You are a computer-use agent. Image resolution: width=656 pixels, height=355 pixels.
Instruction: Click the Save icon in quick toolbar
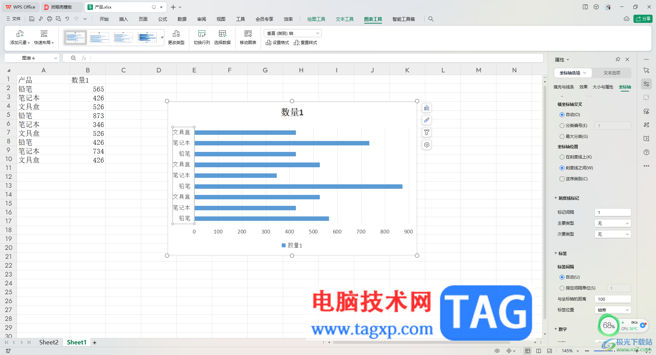coord(32,19)
